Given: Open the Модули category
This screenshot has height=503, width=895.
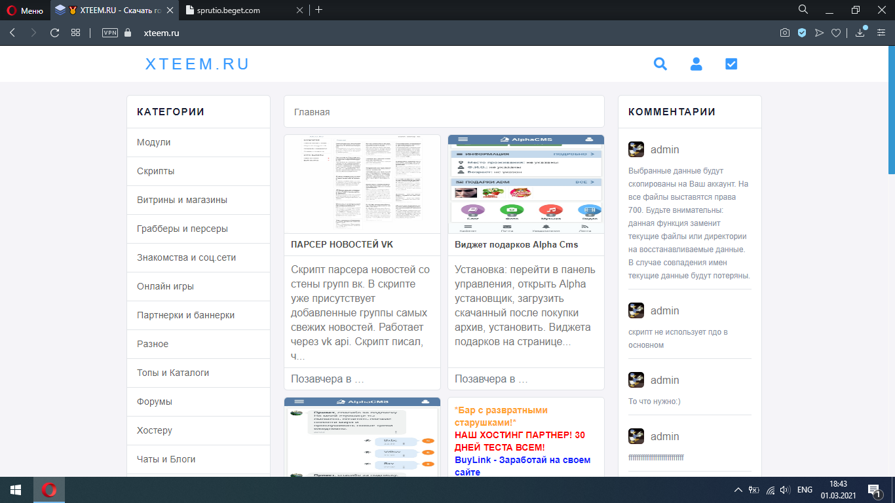Looking at the screenshot, I should (199, 142).
